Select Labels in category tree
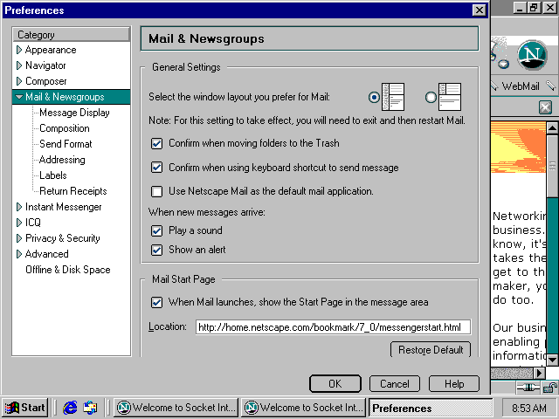 coord(53,175)
